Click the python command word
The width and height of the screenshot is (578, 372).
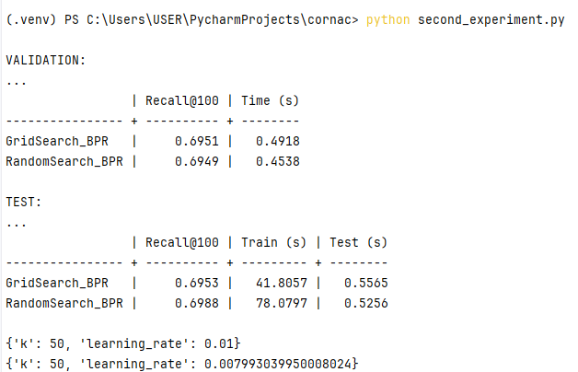click(x=387, y=20)
